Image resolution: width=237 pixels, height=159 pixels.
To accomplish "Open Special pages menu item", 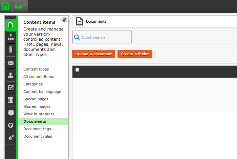I will [36, 99].
